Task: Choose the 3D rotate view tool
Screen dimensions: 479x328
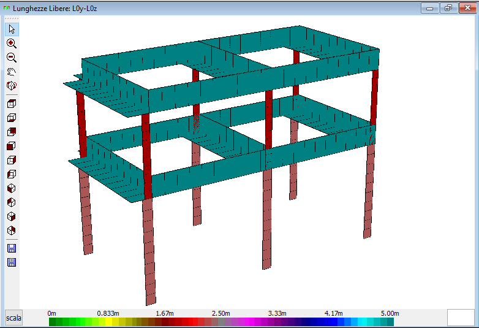Action: [12, 86]
